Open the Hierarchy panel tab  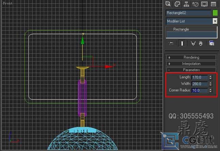(186, 4)
